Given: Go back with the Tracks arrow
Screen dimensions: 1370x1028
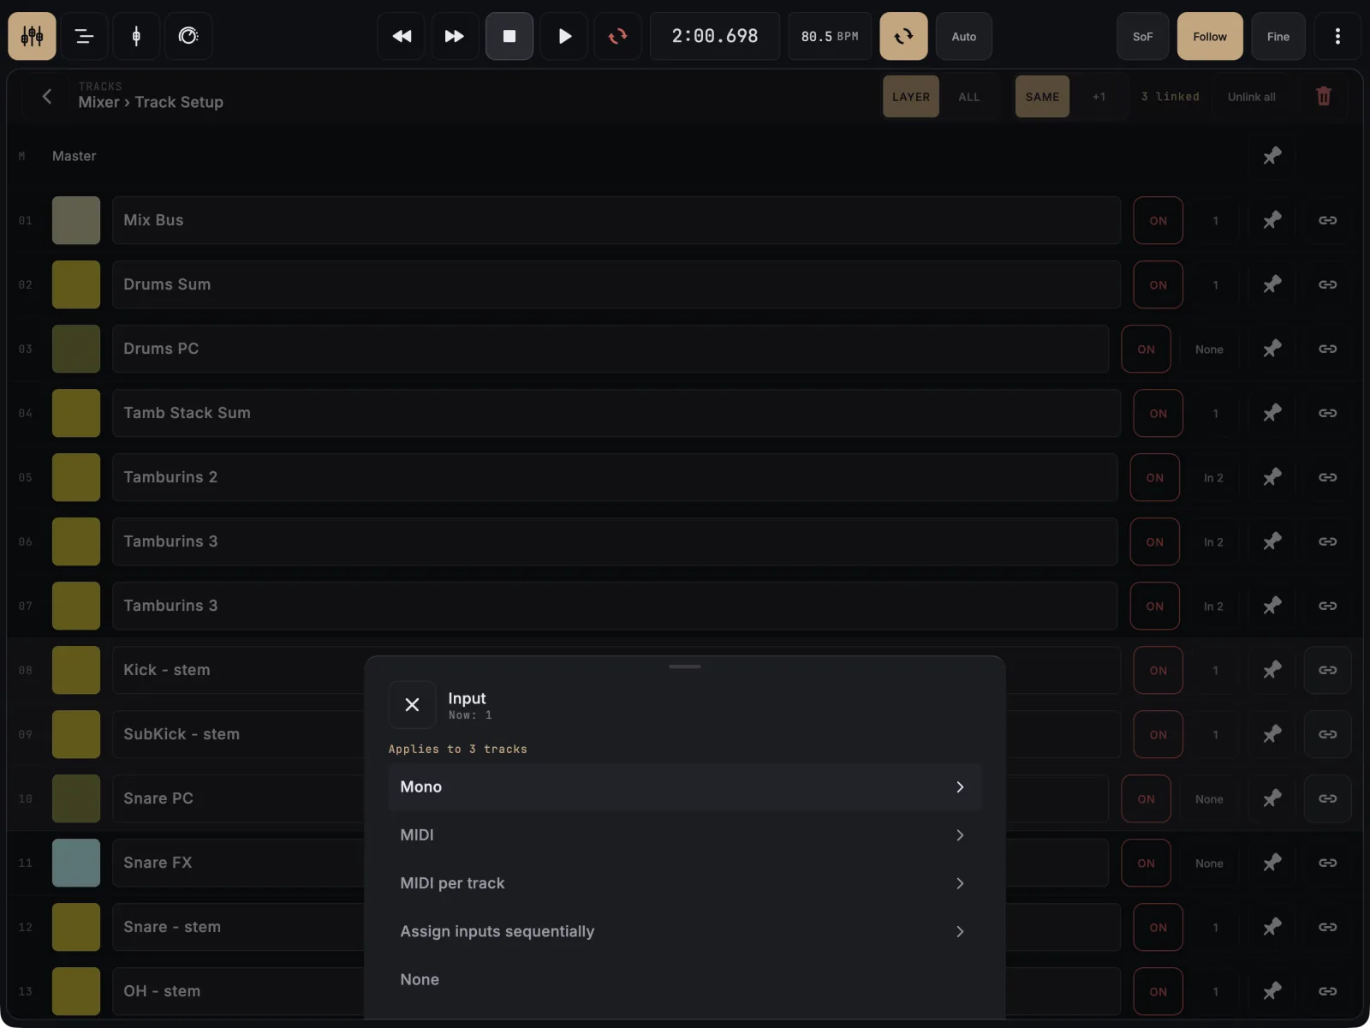Looking at the screenshot, I should click(x=47, y=96).
